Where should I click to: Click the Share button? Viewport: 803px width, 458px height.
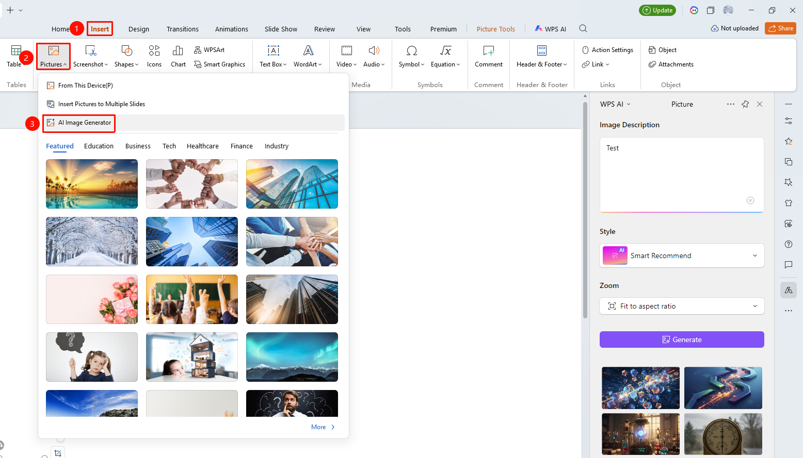pos(780,28)
